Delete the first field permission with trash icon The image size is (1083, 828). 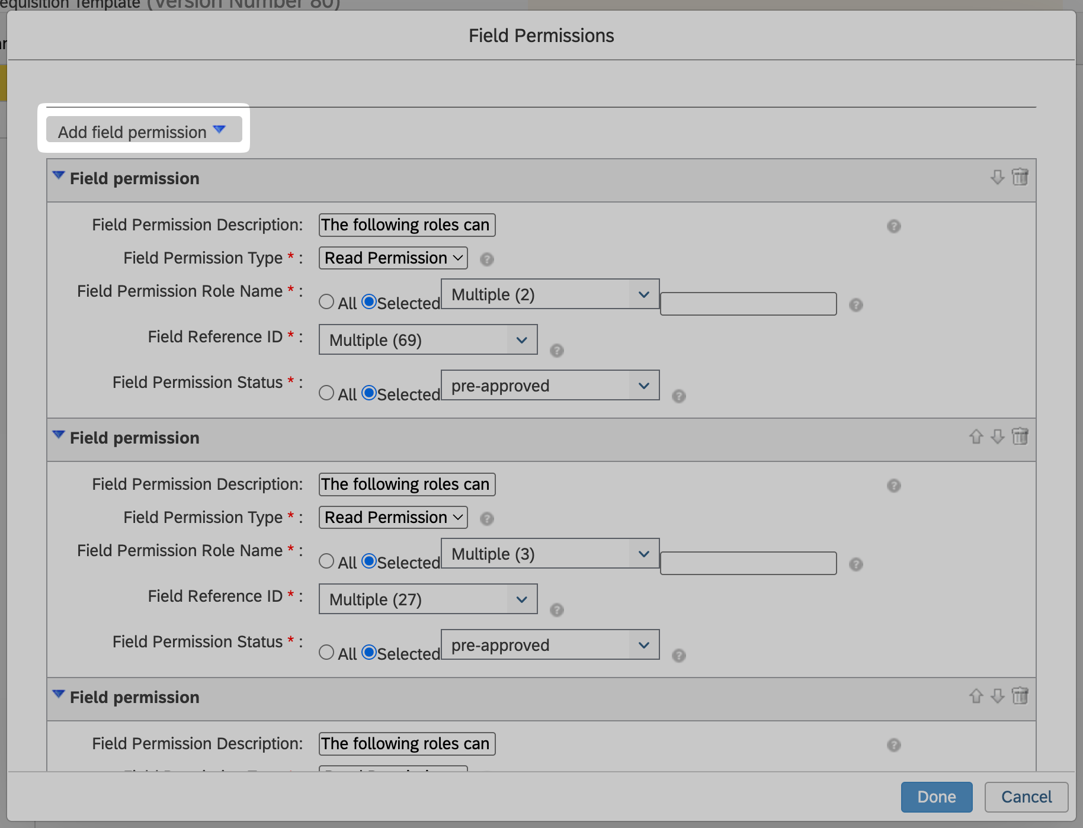[1020, 177]
